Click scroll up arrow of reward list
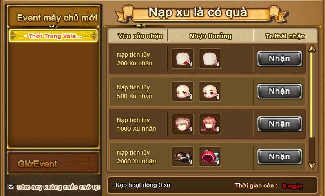Image resolution: width=325 pixels, height=196 pixels. tap(312, 48)
